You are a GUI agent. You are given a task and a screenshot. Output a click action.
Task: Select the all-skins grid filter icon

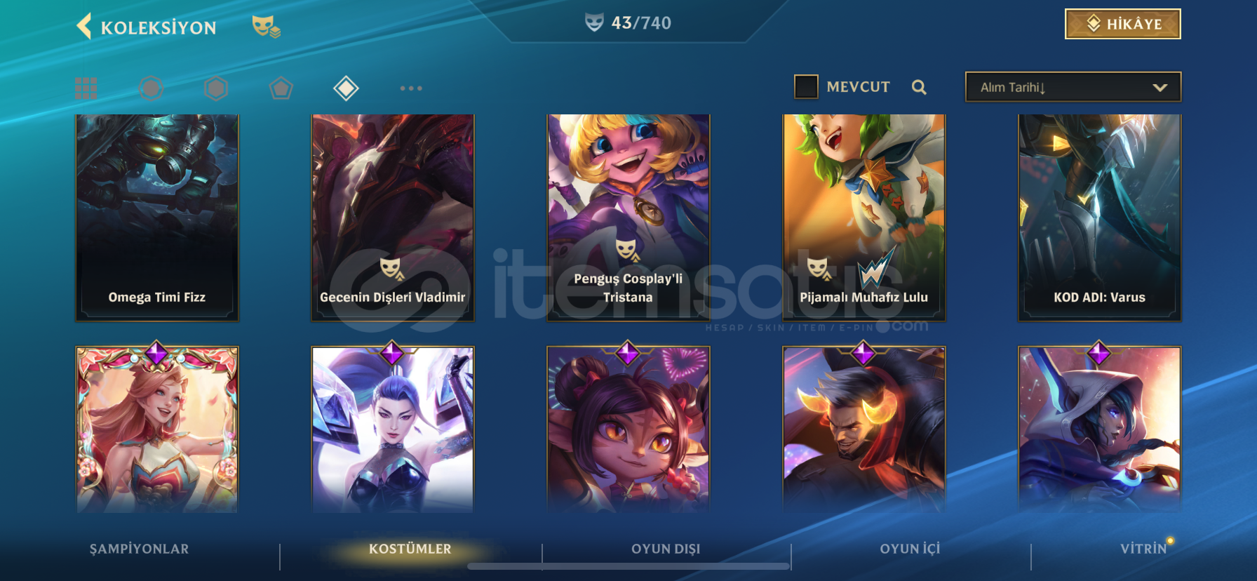click(x=86, y=88)
